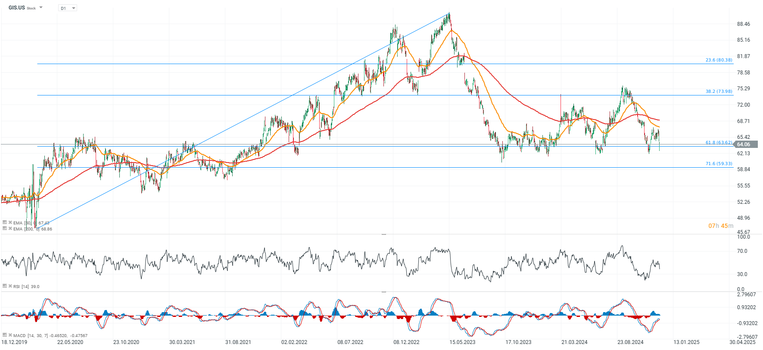The image size is (763, 350).
Task: Click the current price tag 64.06
Action: (745, 144)
